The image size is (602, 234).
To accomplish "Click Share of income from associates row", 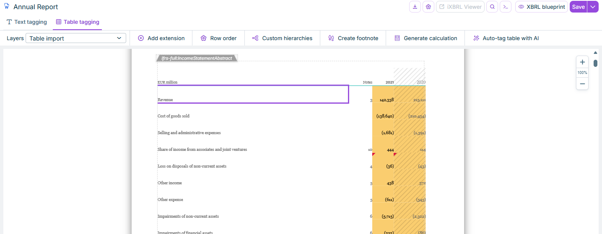I will [x=202, y=149].
